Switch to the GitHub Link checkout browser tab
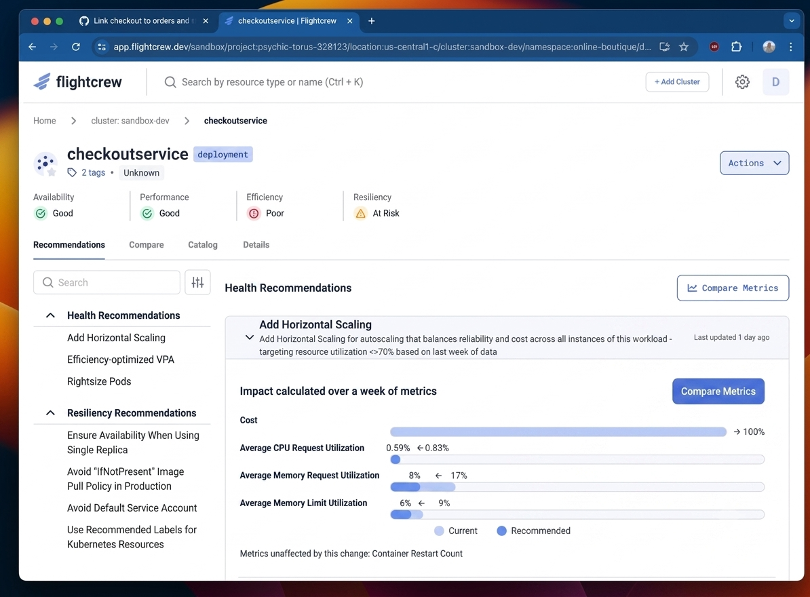The width and height of the screenshot is (810, 597). pos(142,21)
